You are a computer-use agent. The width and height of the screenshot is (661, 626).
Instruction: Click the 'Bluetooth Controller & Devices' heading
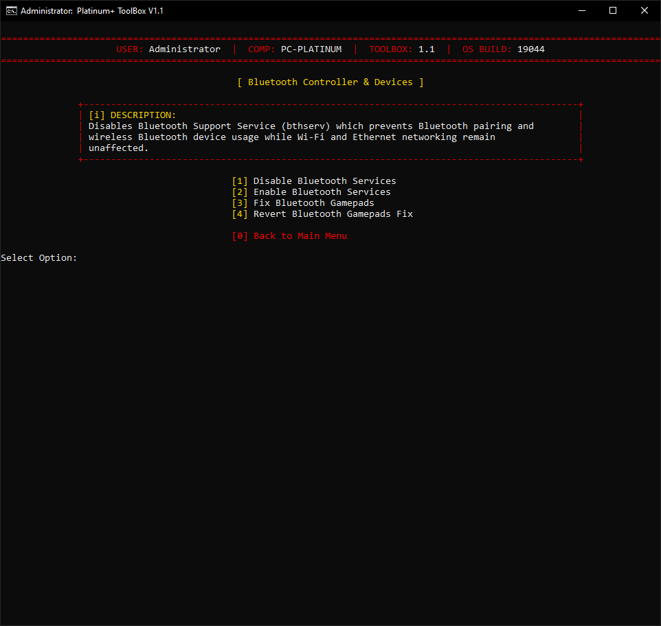[x=330, y=82]
